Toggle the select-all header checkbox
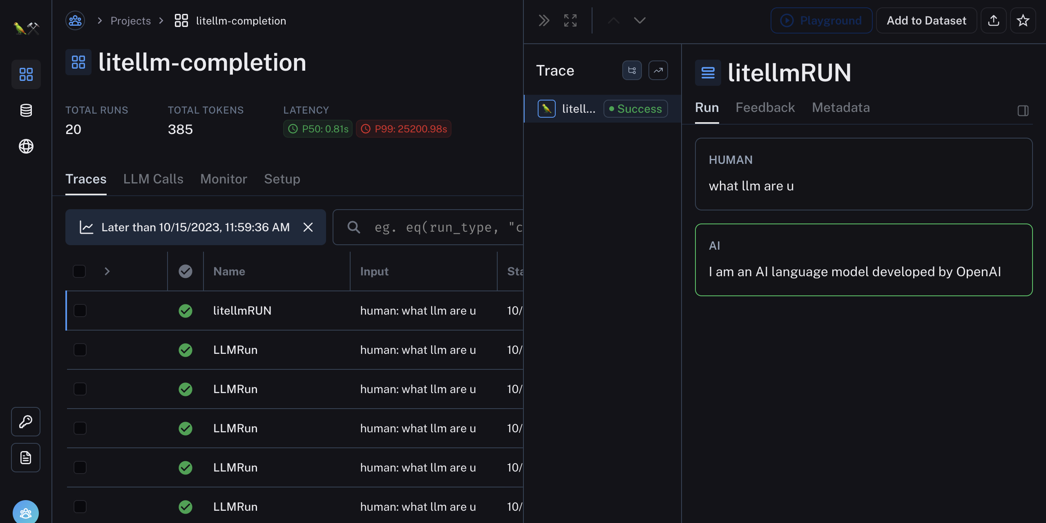 [79, 271]
